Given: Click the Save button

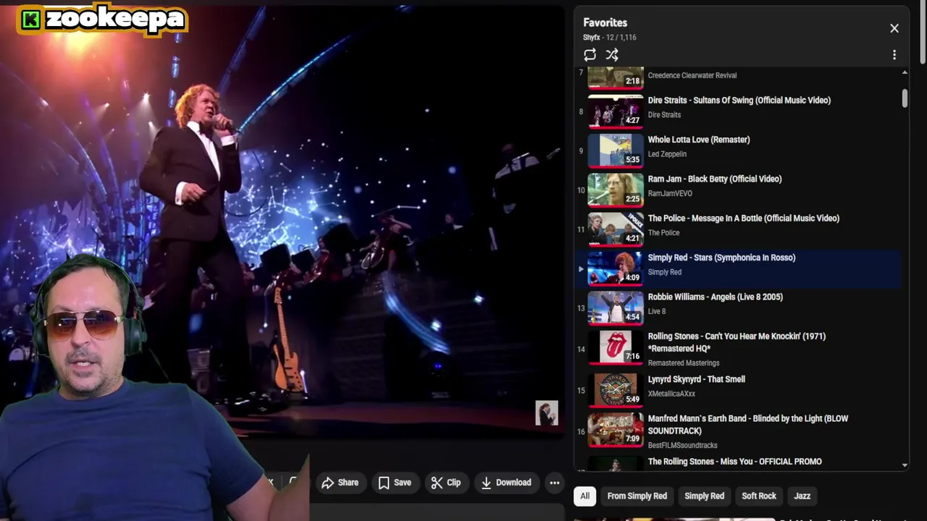Looking at the screenshot, I should coord(395,483).
